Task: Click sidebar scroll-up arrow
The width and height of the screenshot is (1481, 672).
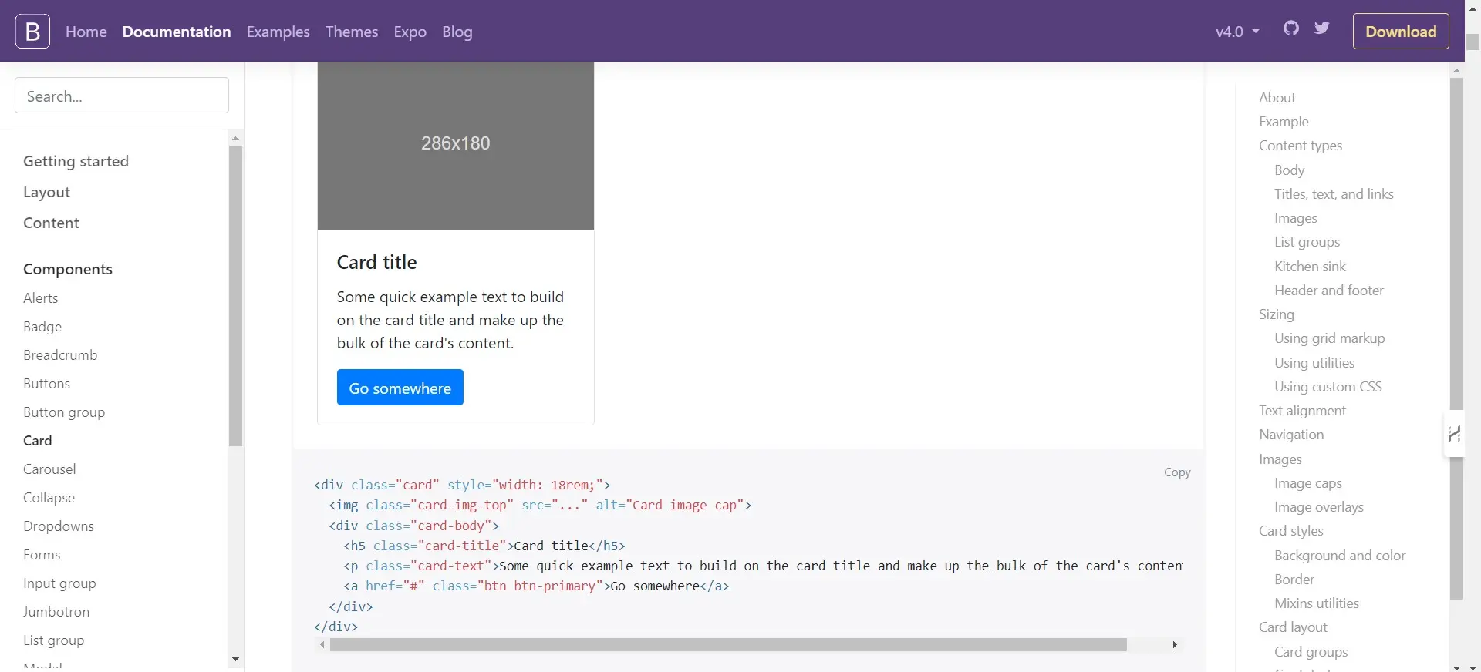Action: (x=235, y=139)
